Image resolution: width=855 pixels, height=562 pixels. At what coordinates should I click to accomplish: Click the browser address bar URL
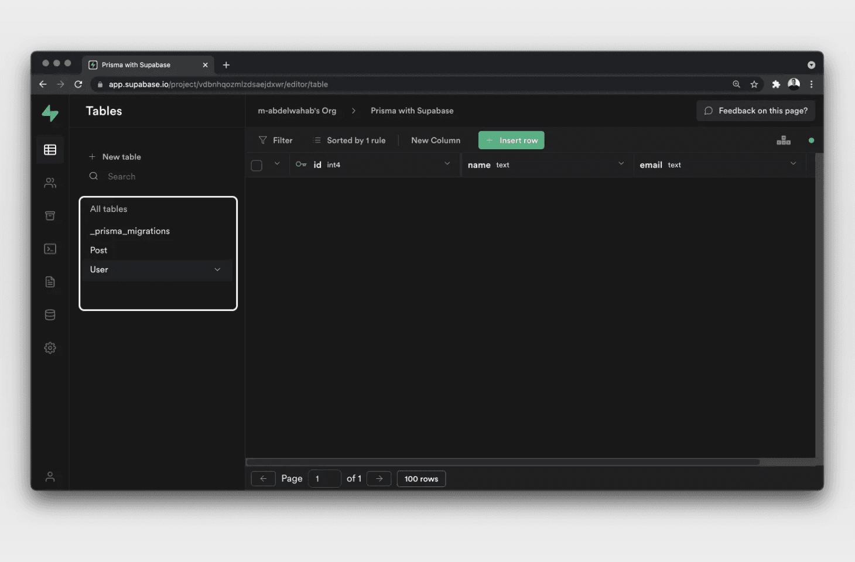[x=218, y=84]
